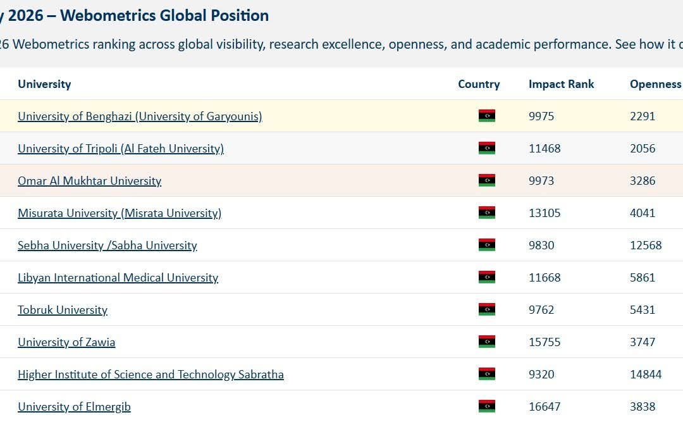The image size is (683, 422).
Task: Select impact rank value 11668
Action: click(x=545, y=278)
